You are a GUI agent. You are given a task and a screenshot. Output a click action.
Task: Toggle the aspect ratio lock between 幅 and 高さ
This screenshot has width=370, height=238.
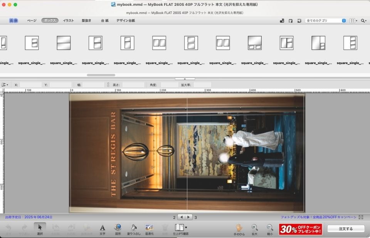pyautogui.click(x=108, y=84)
